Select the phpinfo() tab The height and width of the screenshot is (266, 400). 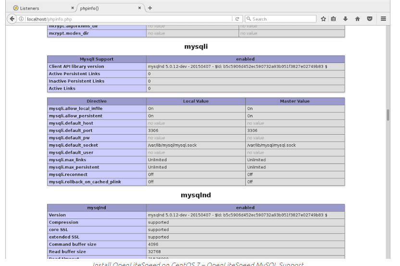[x=110, y=8]
